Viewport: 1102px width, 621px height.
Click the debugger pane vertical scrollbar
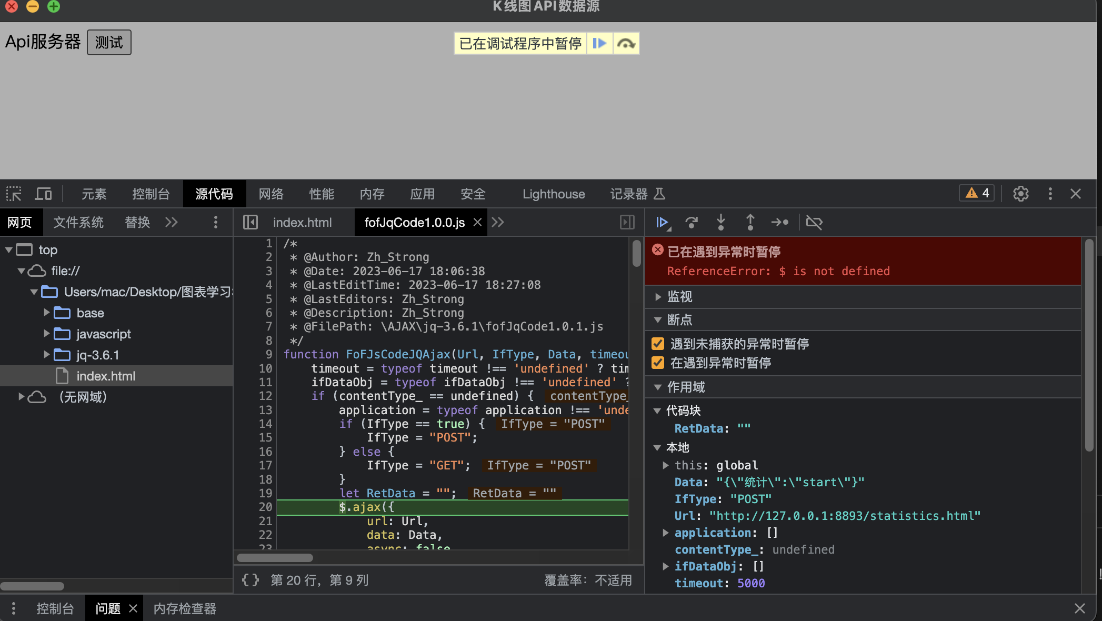tap(1089, 345)
